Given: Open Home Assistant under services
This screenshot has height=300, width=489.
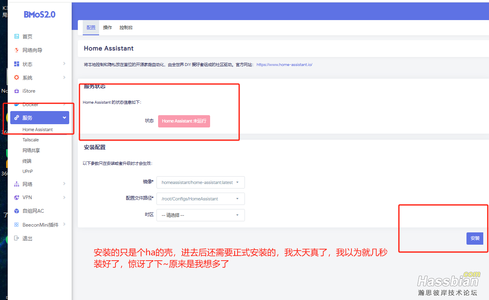Looking at the screenshot, I should tap(37, 130).
